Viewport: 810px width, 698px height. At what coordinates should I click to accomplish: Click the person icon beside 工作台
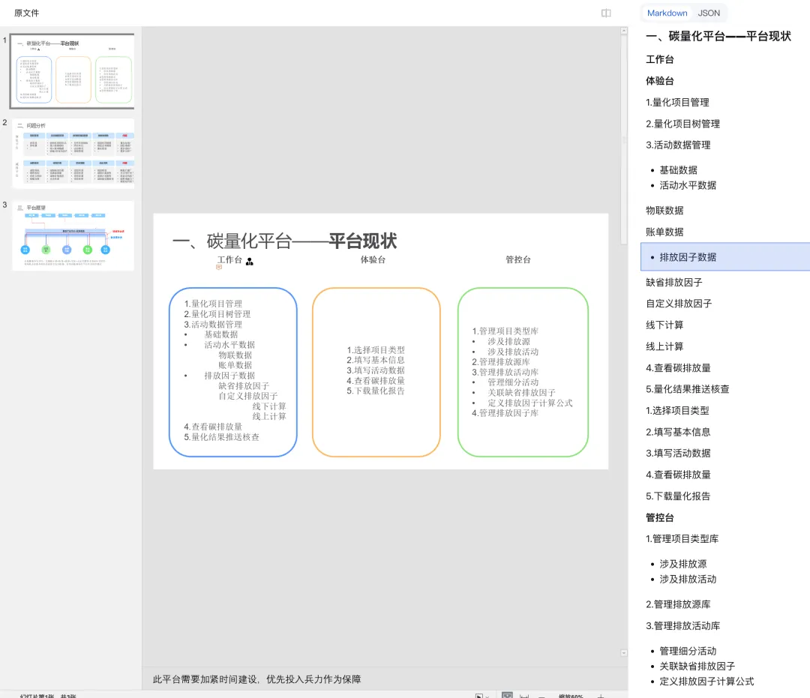click(x=250, y=262)
